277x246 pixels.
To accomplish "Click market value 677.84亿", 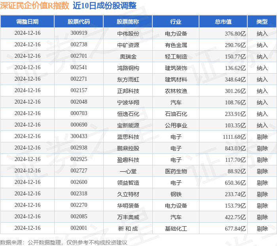I will tap(235, 229).
